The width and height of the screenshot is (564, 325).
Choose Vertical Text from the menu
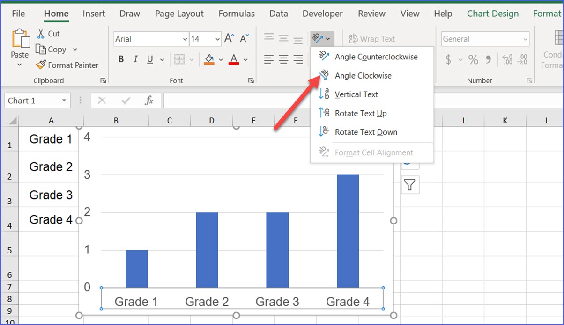(356, 94)
